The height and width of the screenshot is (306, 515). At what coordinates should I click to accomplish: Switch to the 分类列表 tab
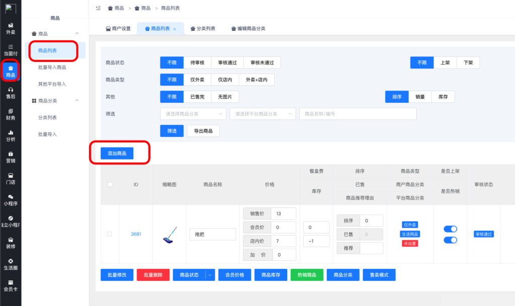click(x=202, y=29)
